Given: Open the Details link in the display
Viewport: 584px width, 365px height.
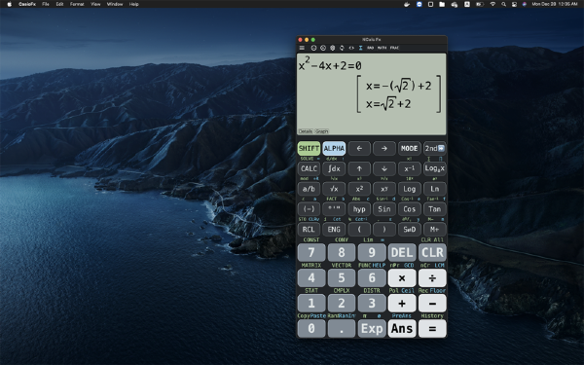Looking at the screenshot, I should (x=306, y=131).
